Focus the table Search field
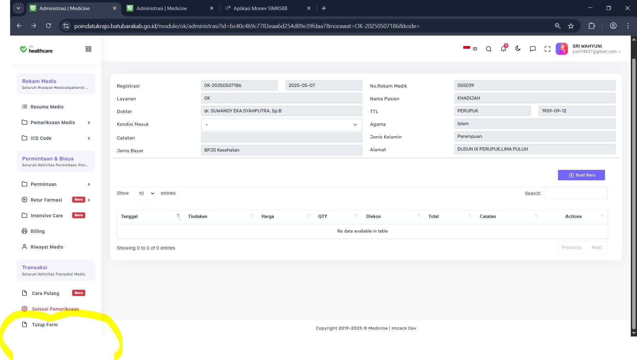Image resolution: width=637 pixels, height=360 pixels. [576, 193]
